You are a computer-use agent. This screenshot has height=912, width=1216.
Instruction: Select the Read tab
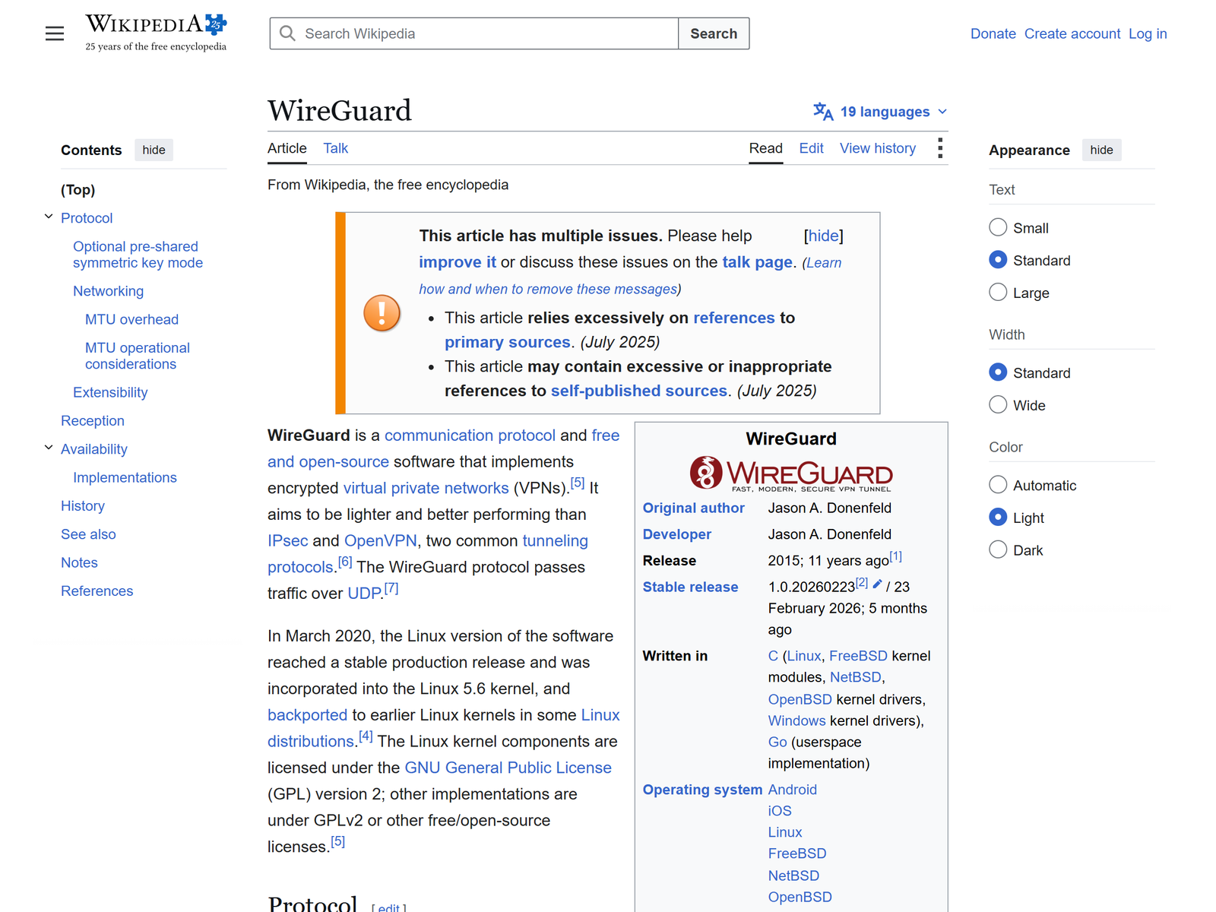(765, 148)
